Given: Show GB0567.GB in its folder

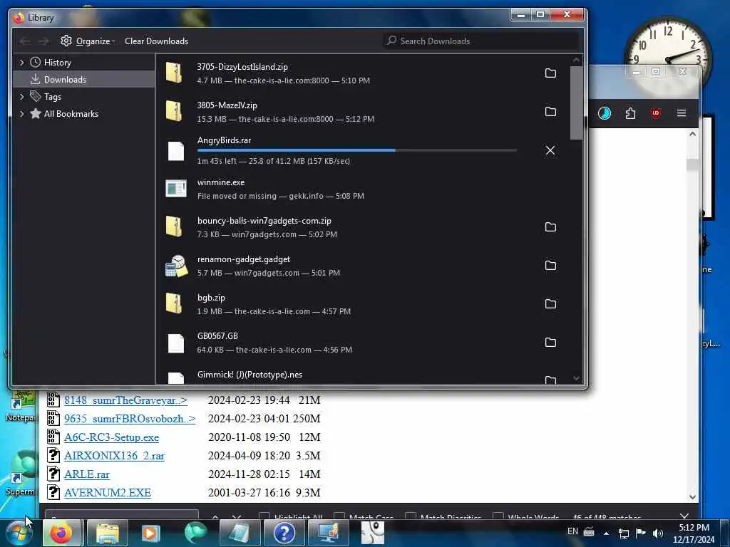Looking at the screenshot, I should tap(550, 343).
